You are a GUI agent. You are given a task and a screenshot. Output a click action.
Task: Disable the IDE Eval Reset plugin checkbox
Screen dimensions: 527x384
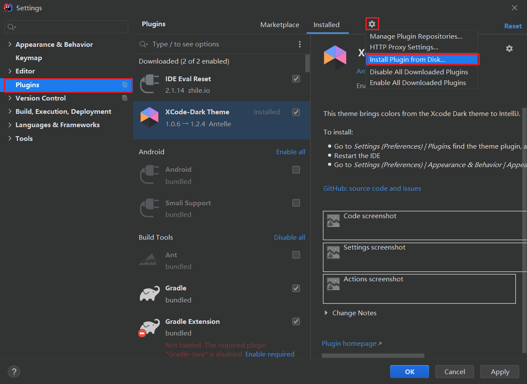click(x=296, y=79)
